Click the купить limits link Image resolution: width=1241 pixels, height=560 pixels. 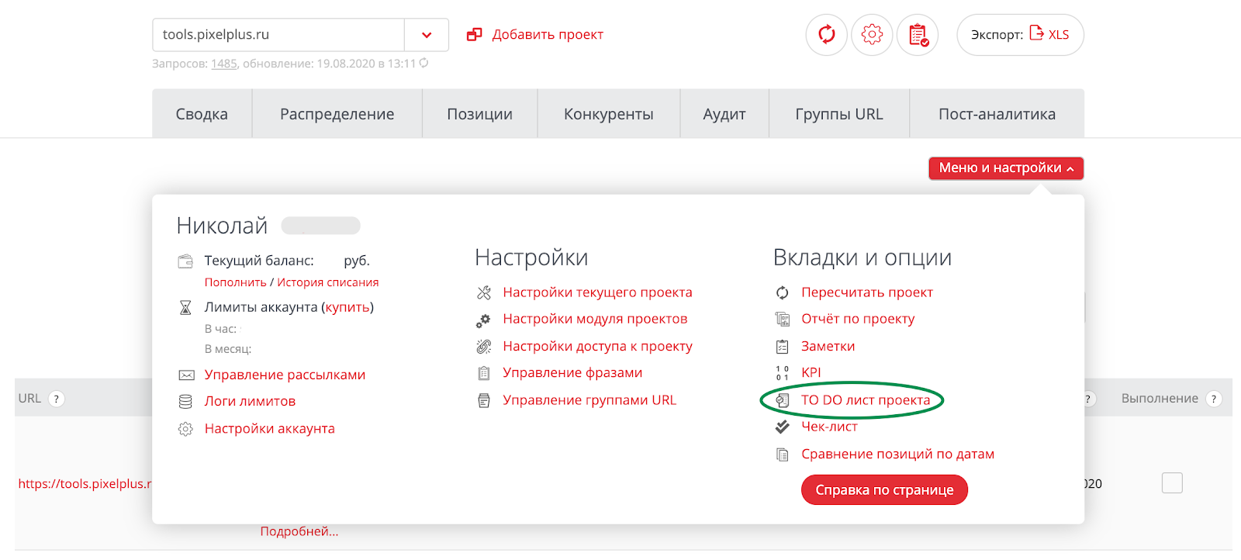tap(347, 307)
